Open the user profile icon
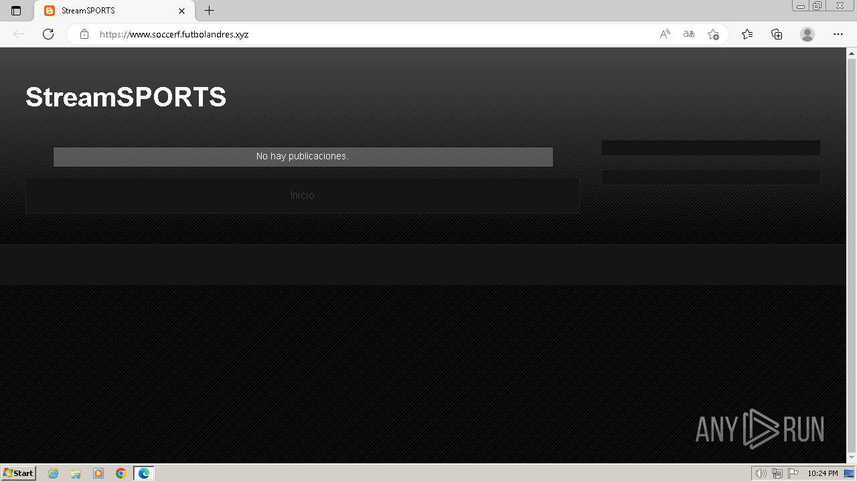The width and height of the screenshot is (857, 482). click(x=807, y=34)
